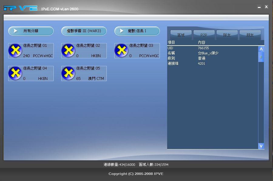Click the IPVE logo

(20, 8)
